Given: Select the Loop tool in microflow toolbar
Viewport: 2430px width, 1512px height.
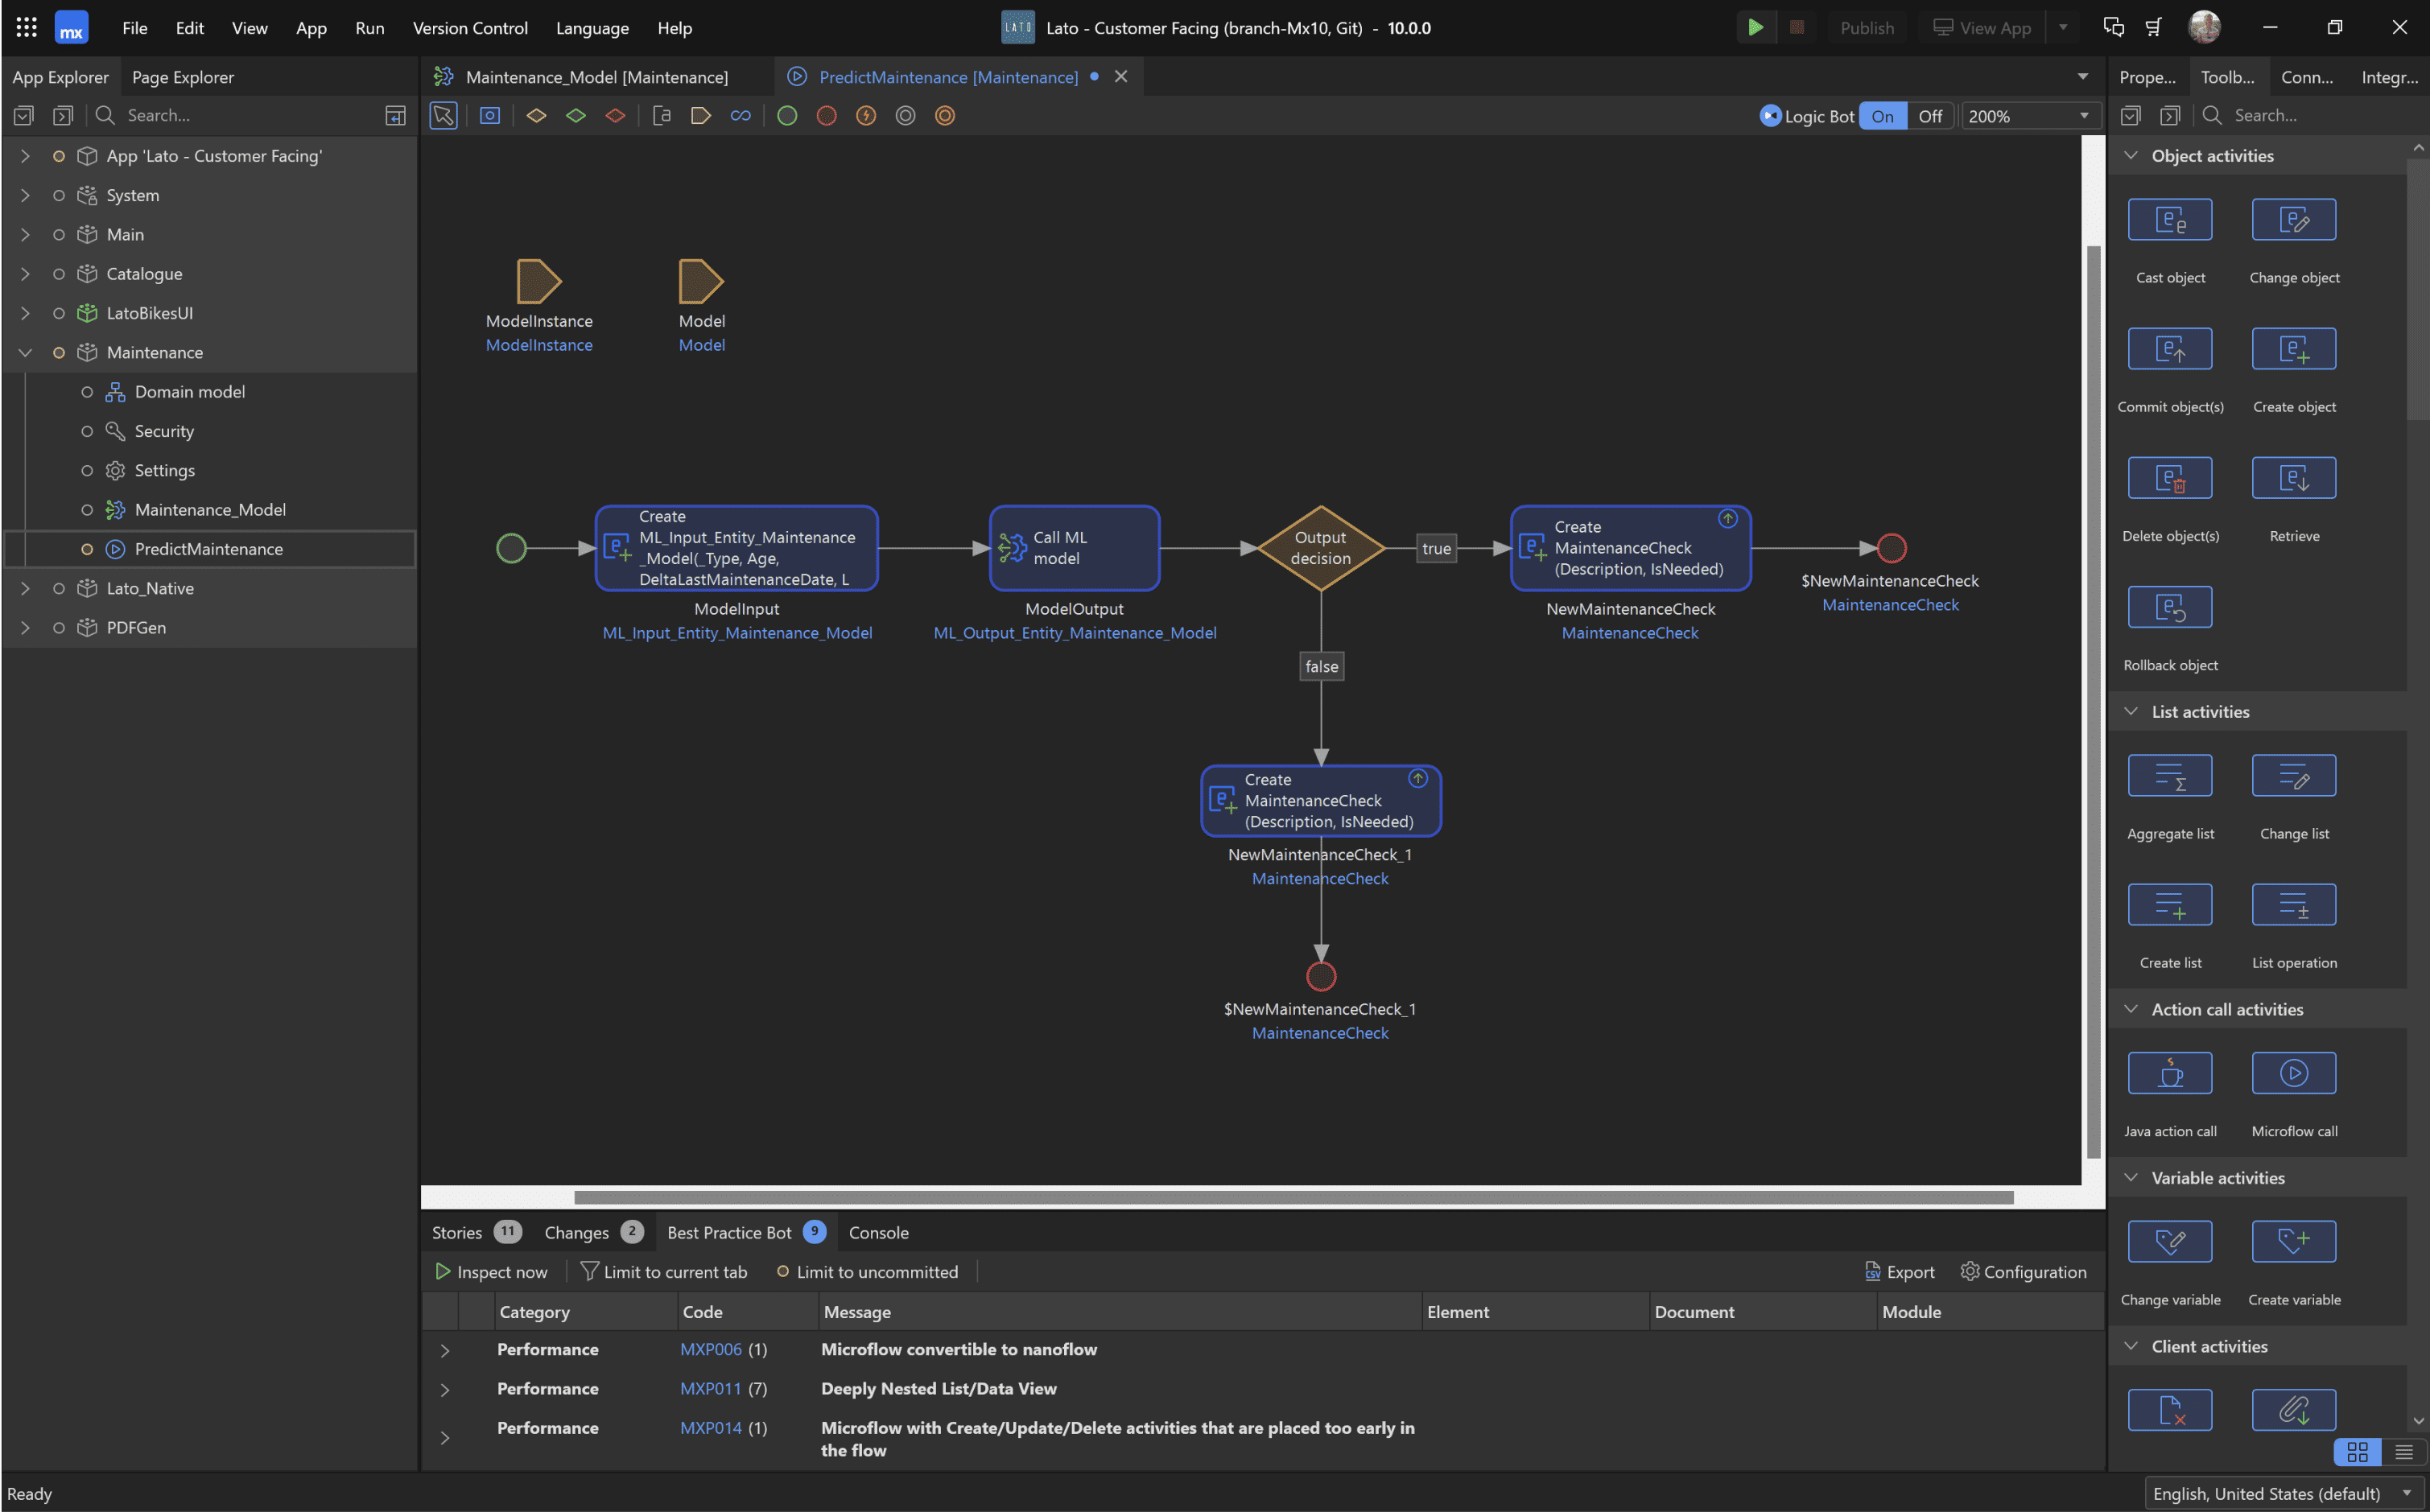Looking at the screenshot, I should tap(740, 116).
